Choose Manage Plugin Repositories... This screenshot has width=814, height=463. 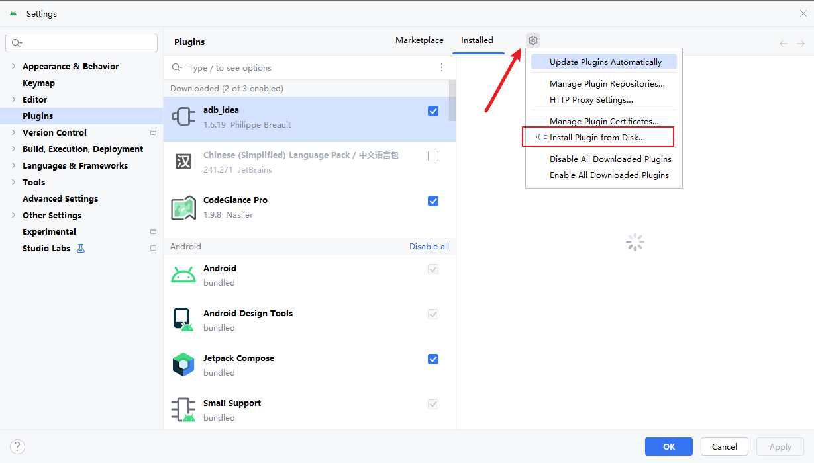pyautogui.click(x=604, y=84)
